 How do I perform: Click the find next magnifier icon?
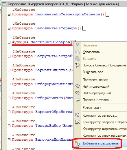coord(78,86)
